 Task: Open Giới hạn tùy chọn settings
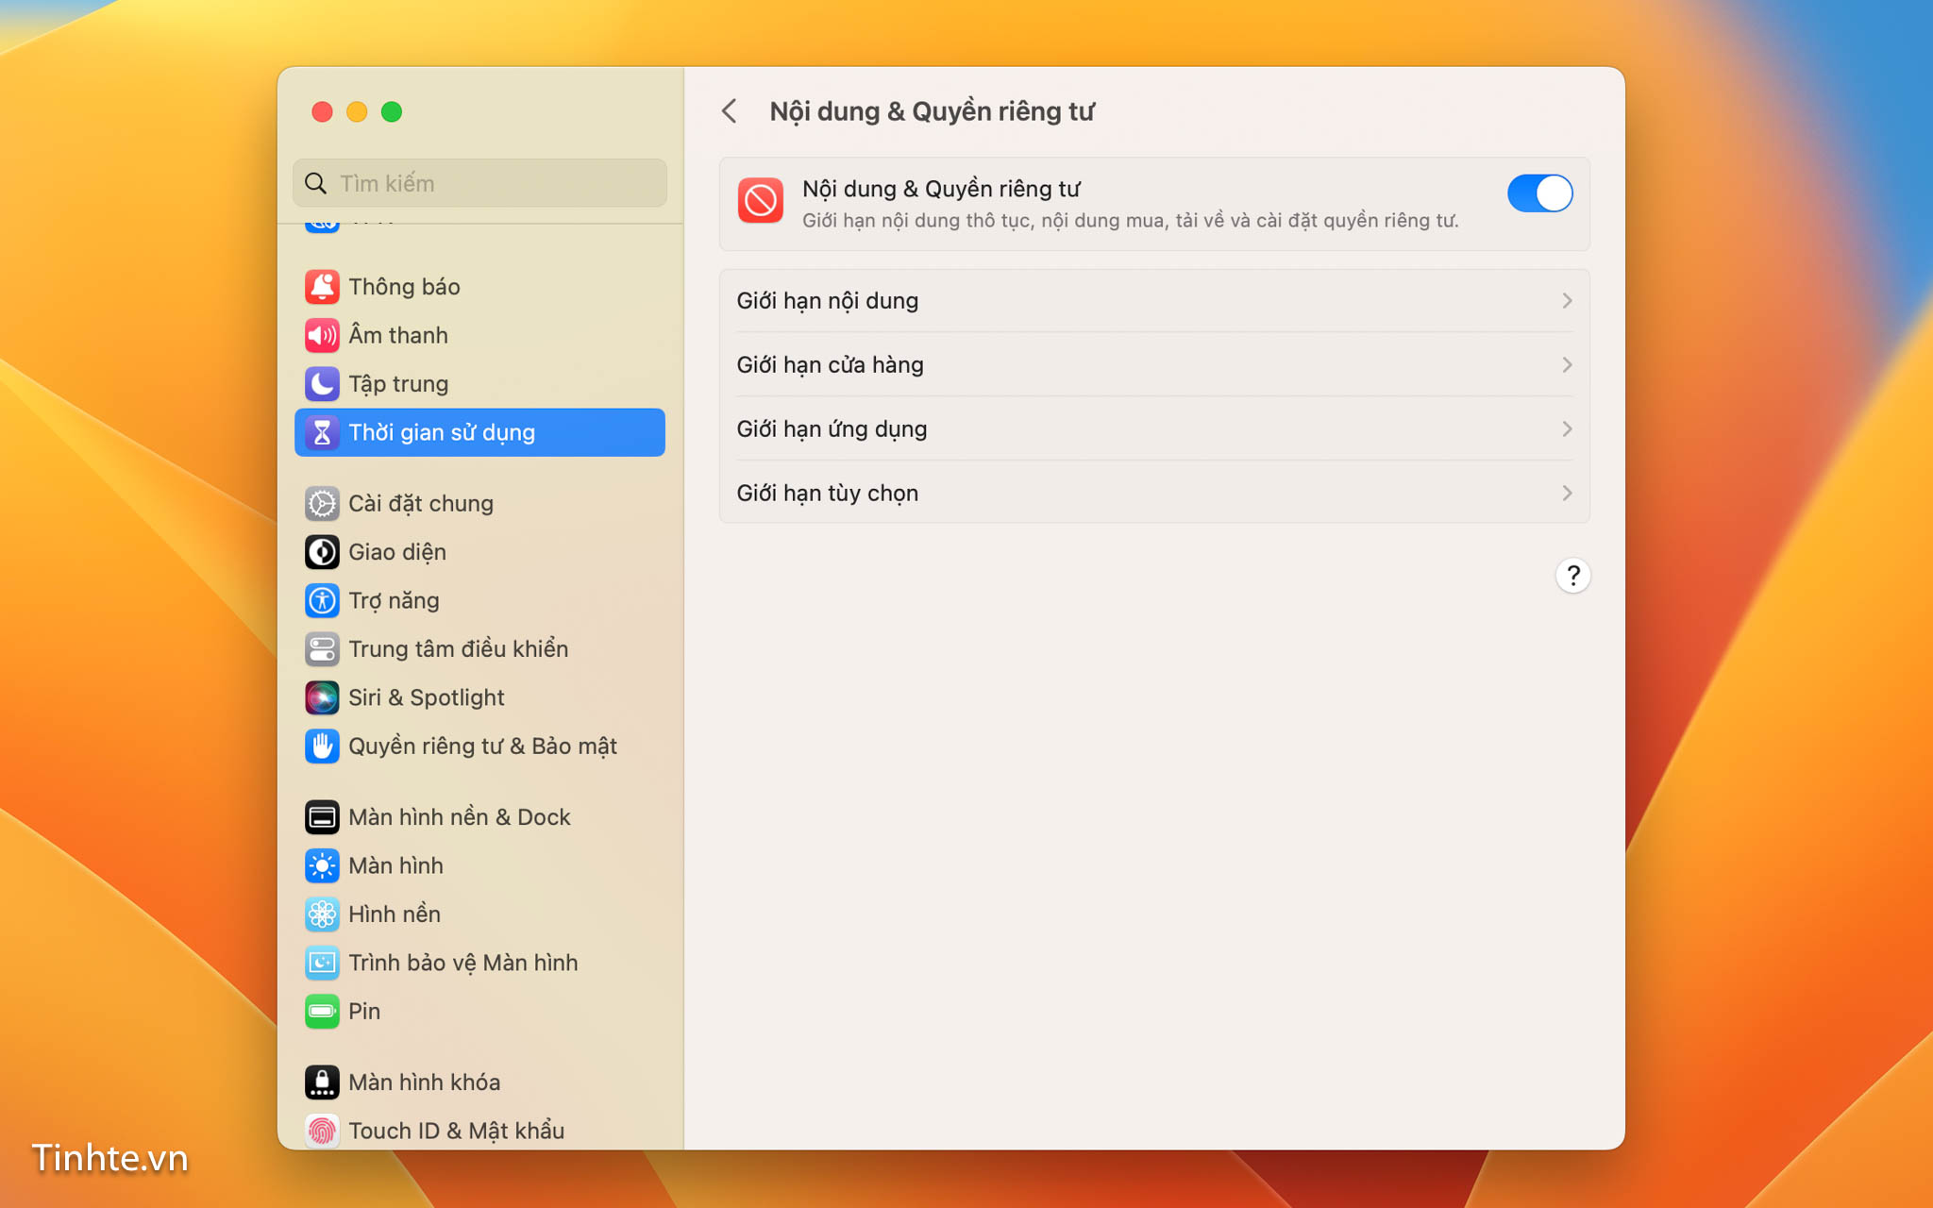[x=1153, y=492]
